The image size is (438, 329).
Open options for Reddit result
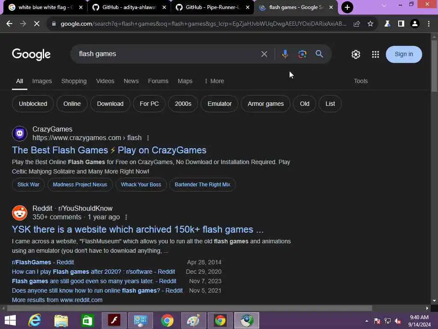126,217
